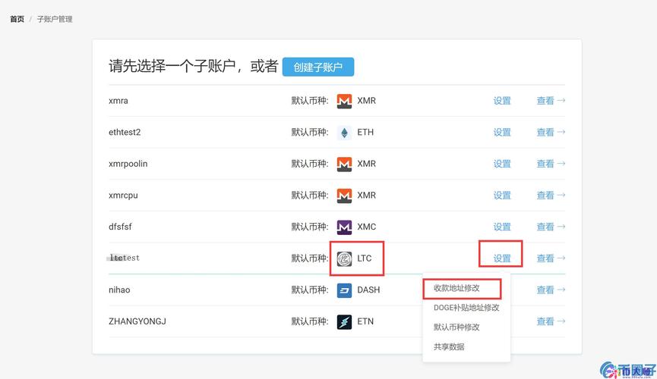
Task: Open 设置 for the xmrcpu sub-account
Action: [502, 196]
